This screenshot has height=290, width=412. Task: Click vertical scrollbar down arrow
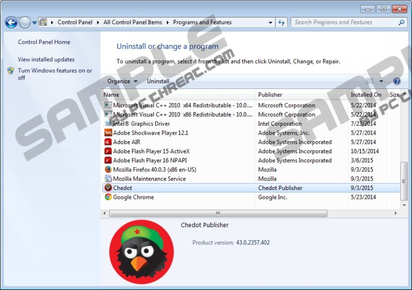404,205
